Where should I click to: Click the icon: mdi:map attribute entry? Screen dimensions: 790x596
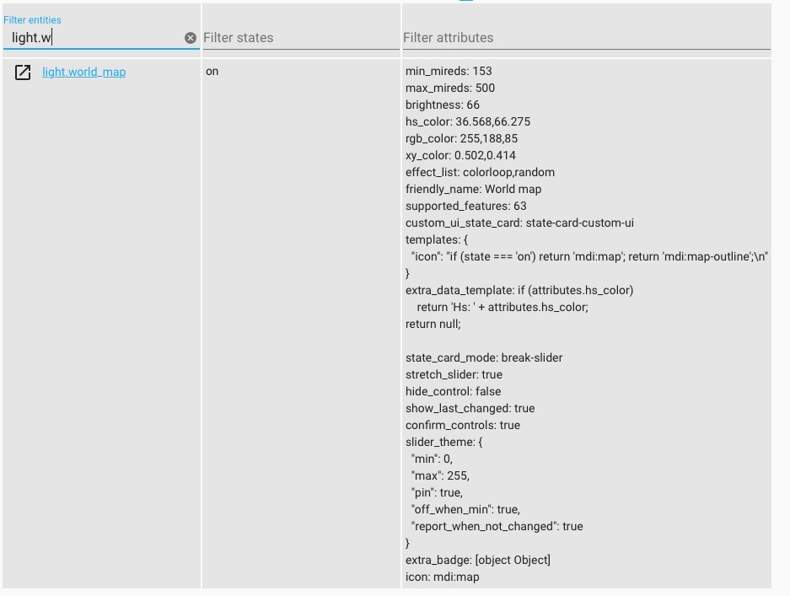pyautogui.click(x=440, y=577)
